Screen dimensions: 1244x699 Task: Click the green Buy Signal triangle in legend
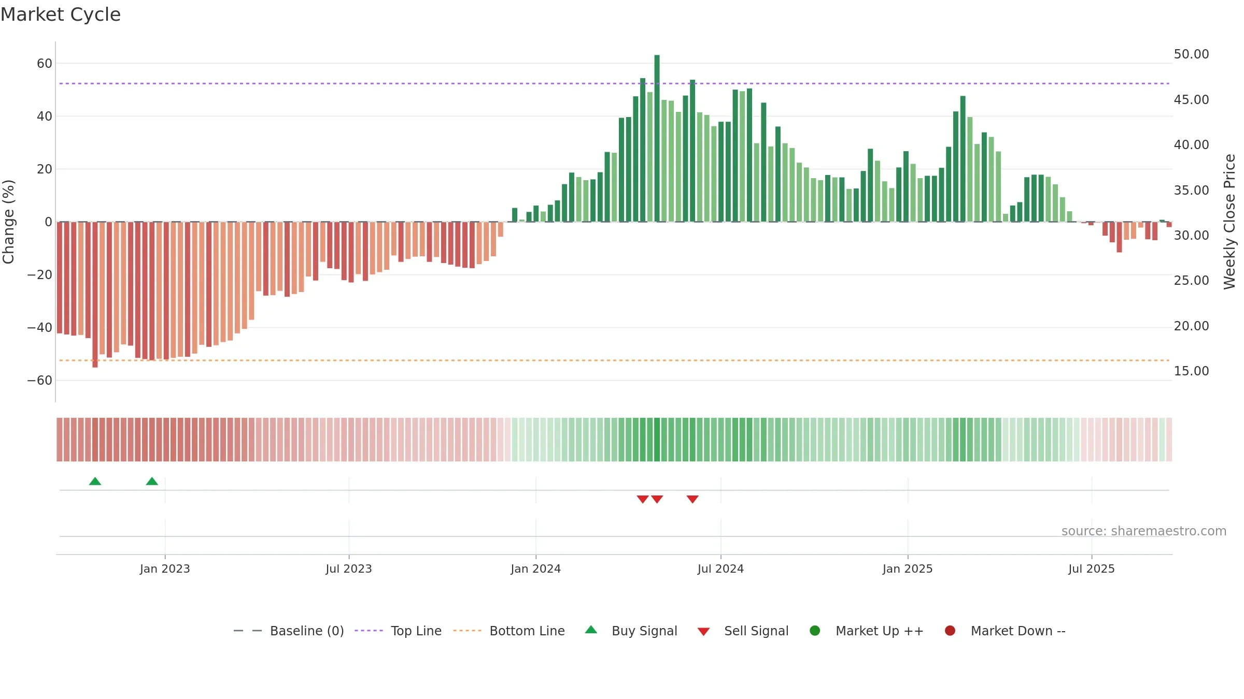click(591, 630)
